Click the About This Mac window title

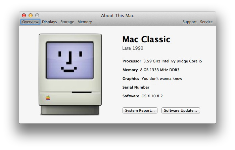click(117, 15)
